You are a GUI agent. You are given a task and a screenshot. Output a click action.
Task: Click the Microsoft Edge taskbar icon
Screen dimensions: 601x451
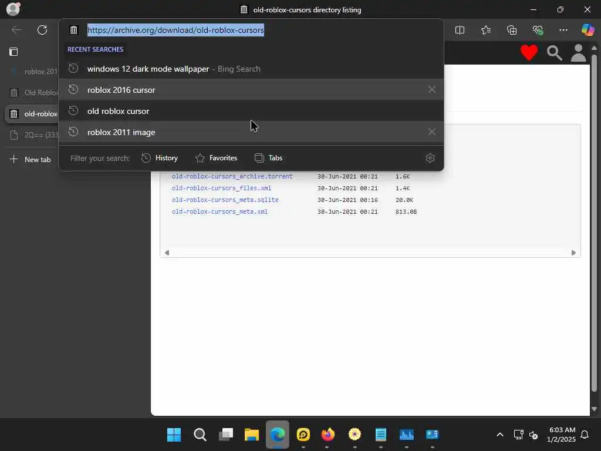tap(278, 435)
